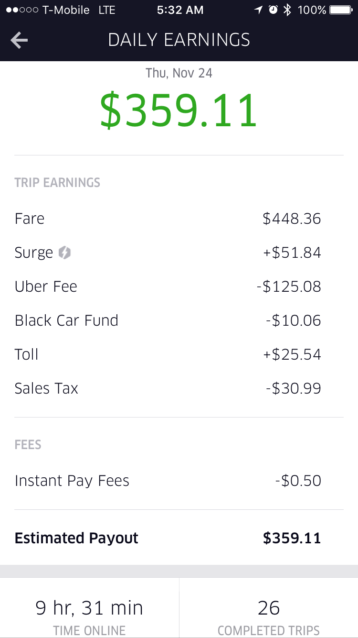
Task: Tap the Black Car Fund row
Action: (x=179, y=320)
